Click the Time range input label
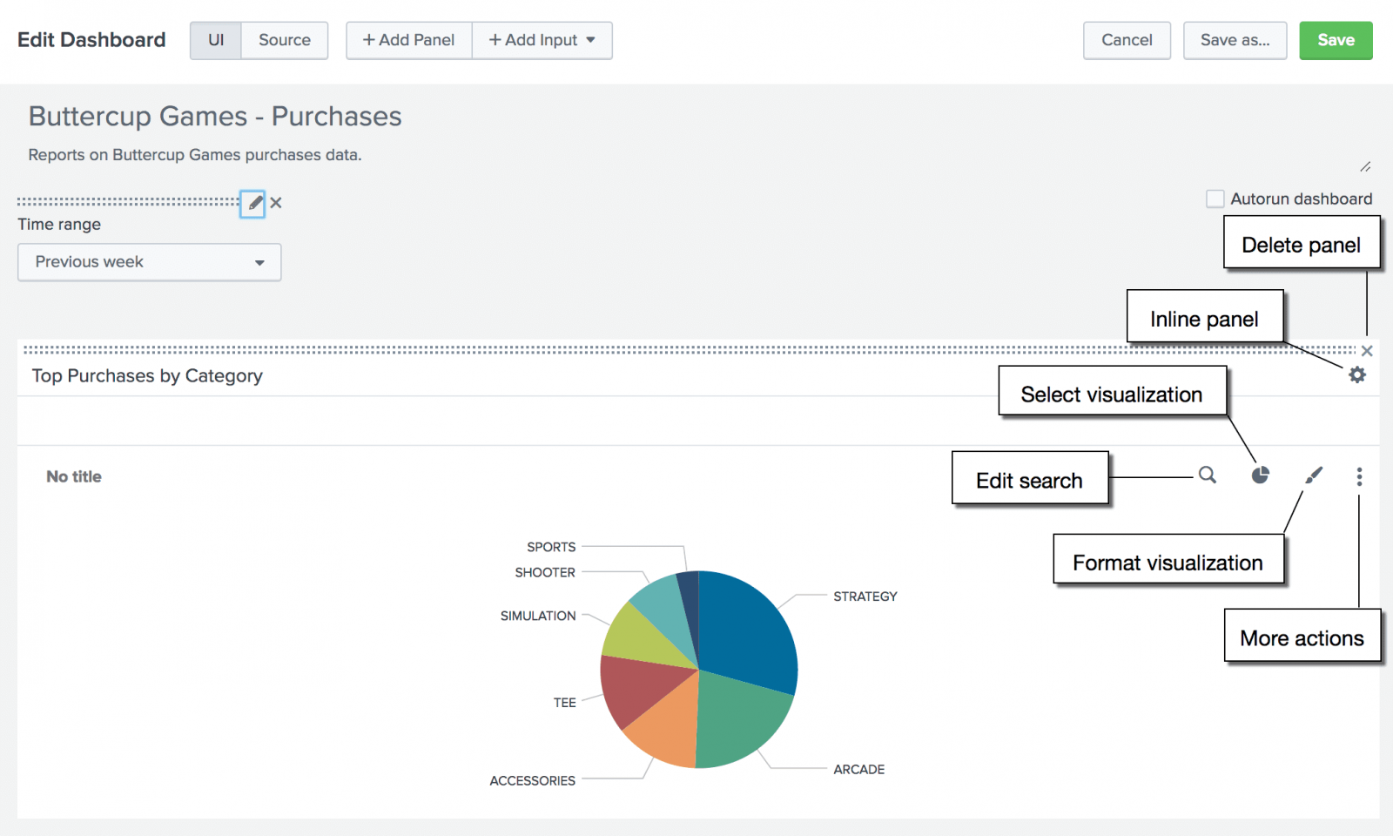This screenshot has height=836, width=1393. [59, 225]
